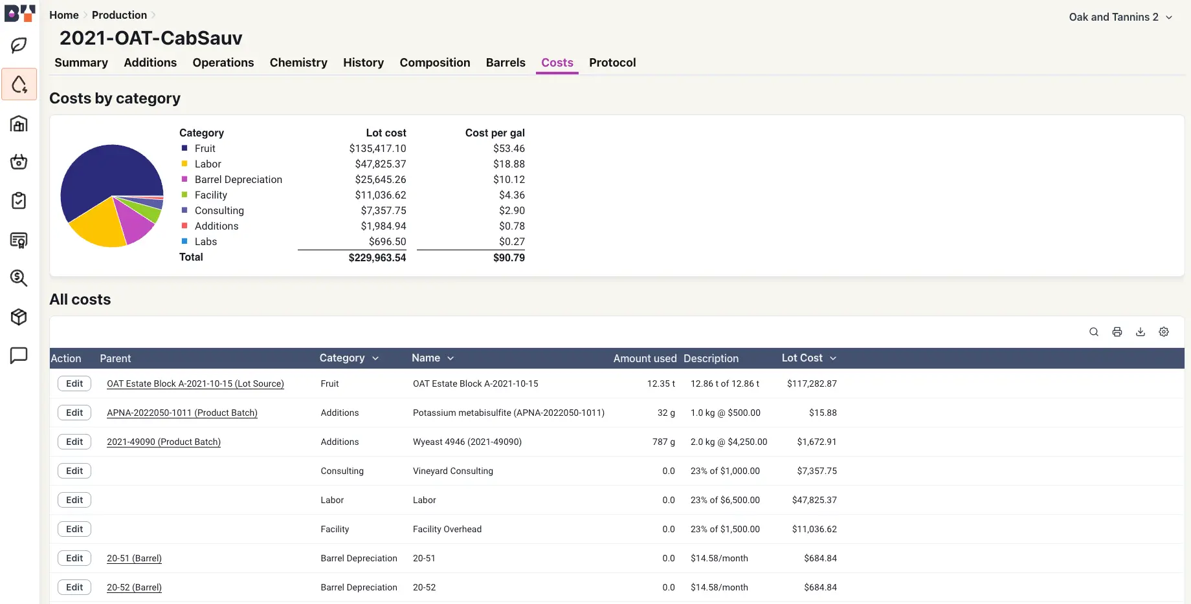Sort by the Lot Cost column header
Screen dimensions: 1191x604
point(802,358)
